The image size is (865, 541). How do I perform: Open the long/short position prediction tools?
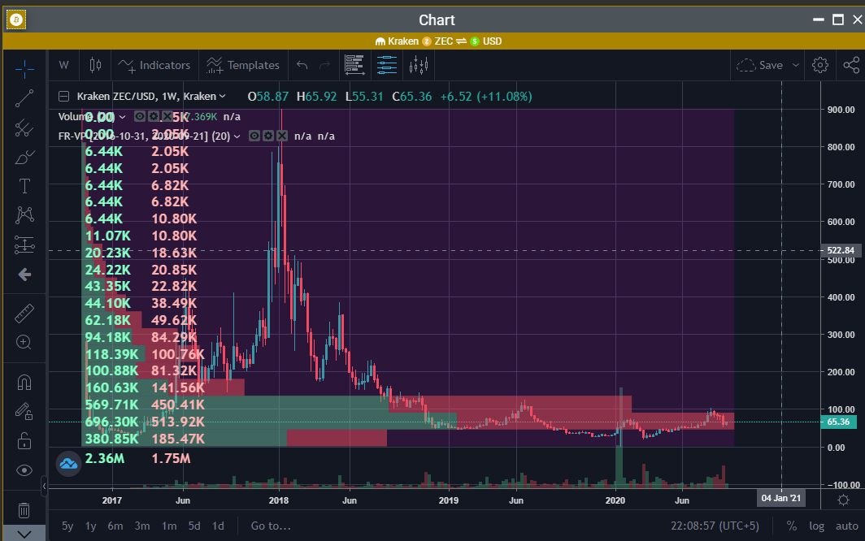[x=24, y=245]
